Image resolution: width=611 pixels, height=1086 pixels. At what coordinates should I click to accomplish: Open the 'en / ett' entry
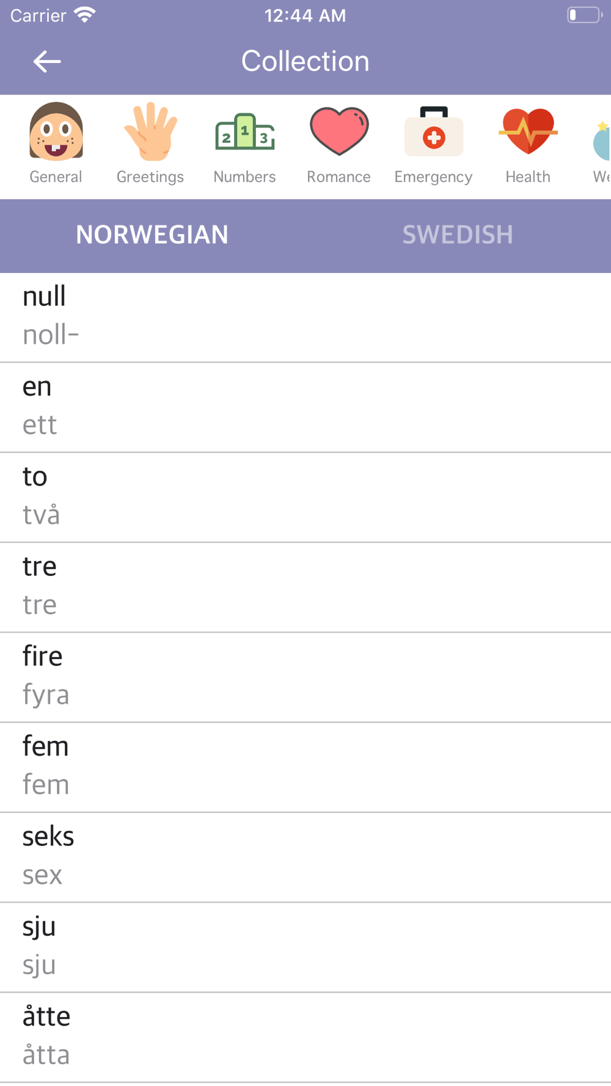305,407
